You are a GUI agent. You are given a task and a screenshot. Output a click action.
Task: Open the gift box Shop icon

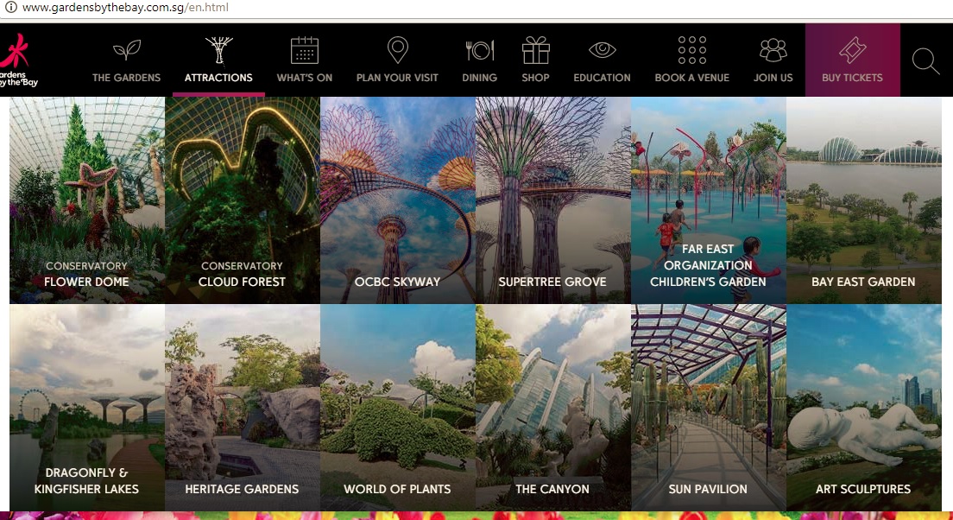(x=535, y=50)
